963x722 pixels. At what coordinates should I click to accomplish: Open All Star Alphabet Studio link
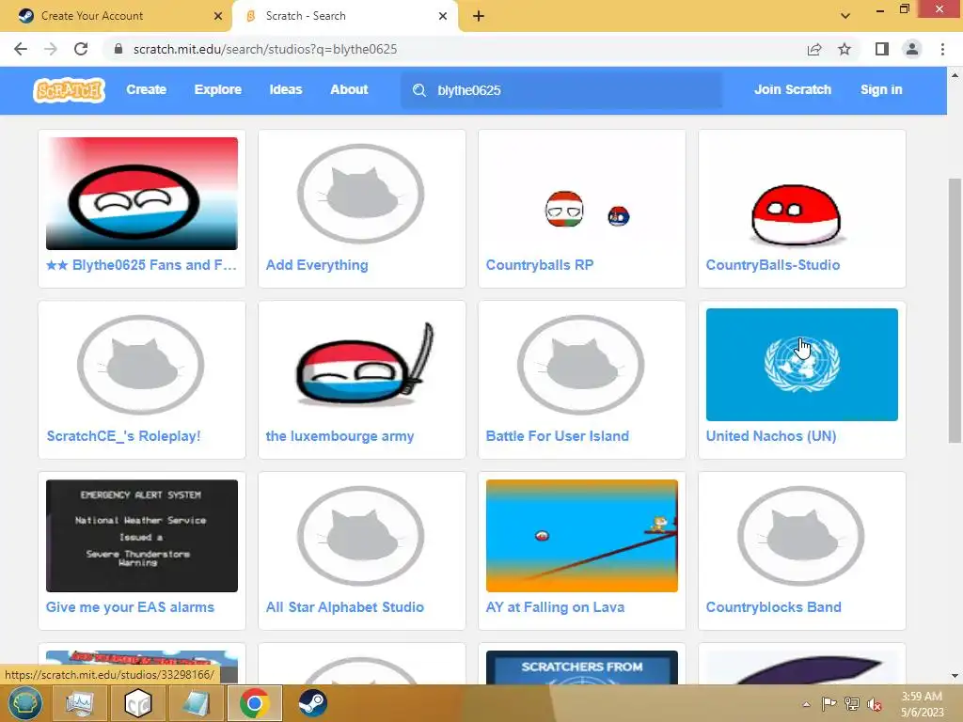[x=344, y=607]
